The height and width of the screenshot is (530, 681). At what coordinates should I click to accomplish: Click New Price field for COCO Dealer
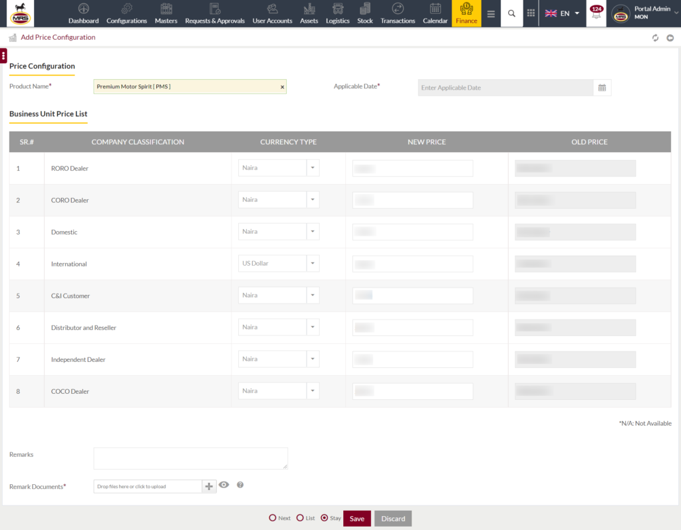click(412, 392)
